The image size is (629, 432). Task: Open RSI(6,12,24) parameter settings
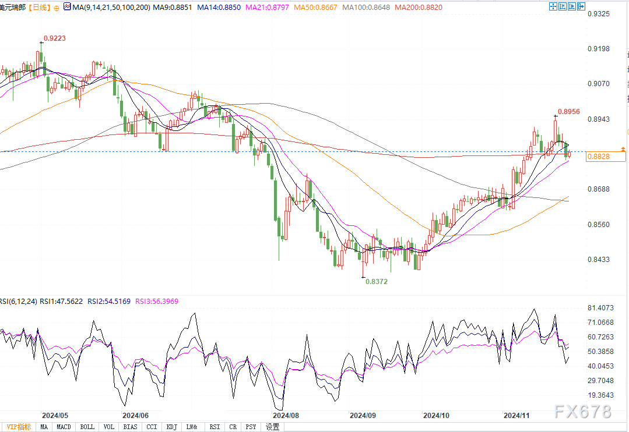[17, 302]
